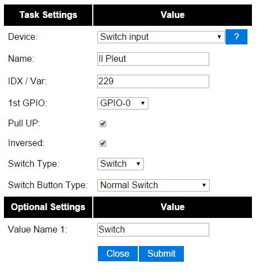Click the GPIO-0 dropdown arrow
The height and width of the screenshot is (273, 275).
[x=143, y=103]
